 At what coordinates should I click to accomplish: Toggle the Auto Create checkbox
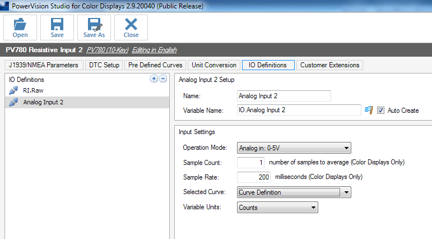[x=380, y=111]
